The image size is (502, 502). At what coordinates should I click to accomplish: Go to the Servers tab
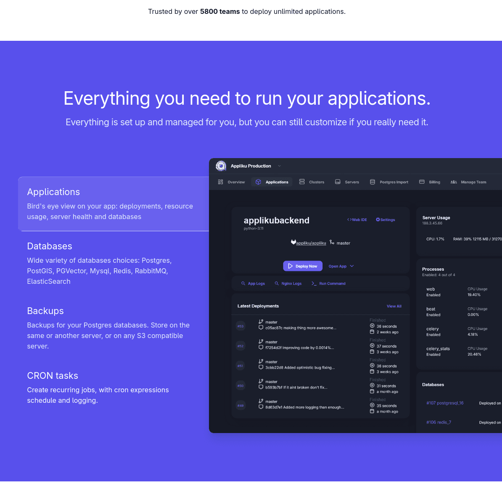(x=347, y=182)
